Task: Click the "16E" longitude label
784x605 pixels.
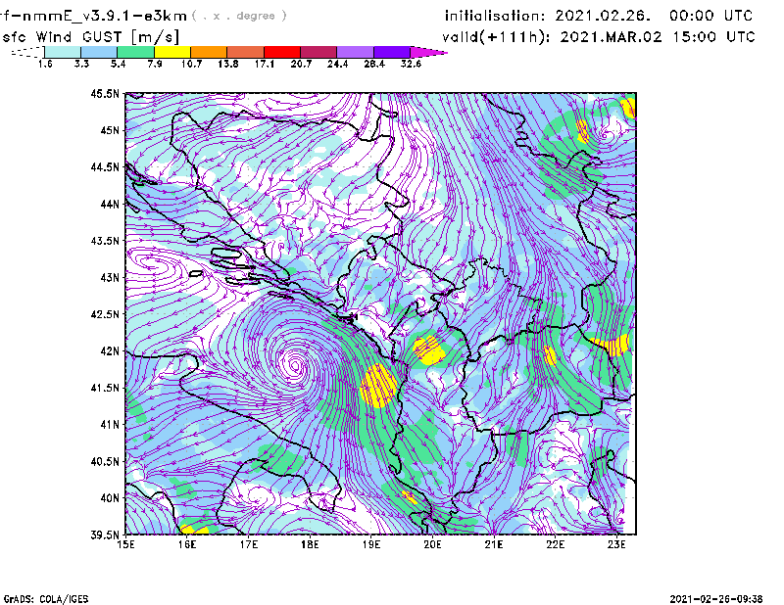Action: pyautogui.click(x=187, y=544)
